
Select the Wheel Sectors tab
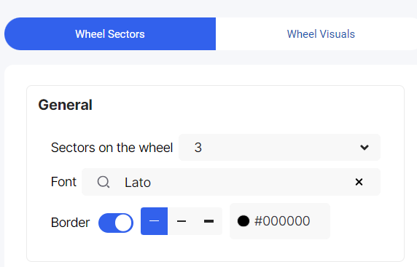(110, 34)
